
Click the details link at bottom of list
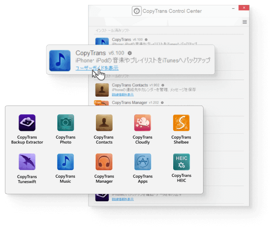click(123, 199)
